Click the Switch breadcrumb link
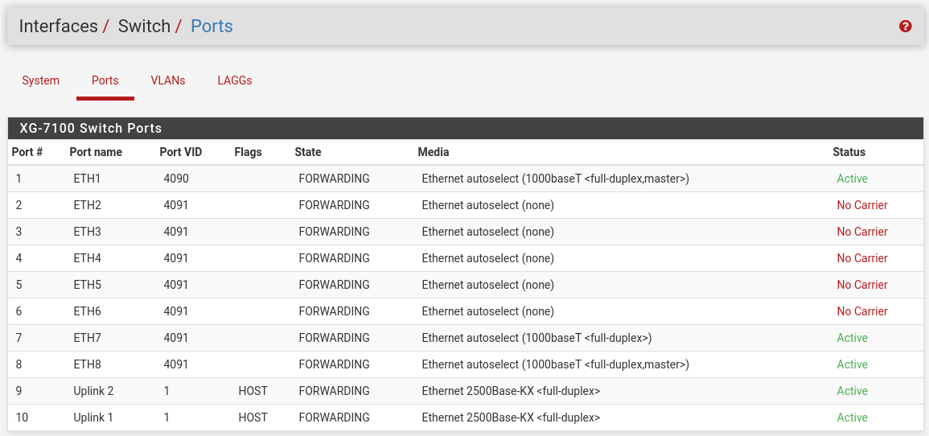 click(x=144, y=26)
